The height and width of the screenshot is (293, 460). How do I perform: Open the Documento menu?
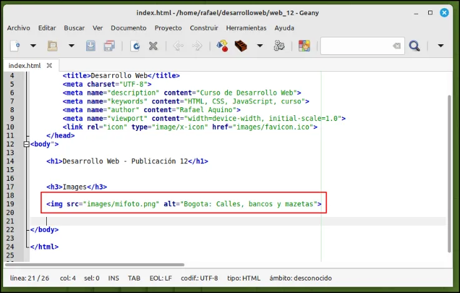click(129, 28)
